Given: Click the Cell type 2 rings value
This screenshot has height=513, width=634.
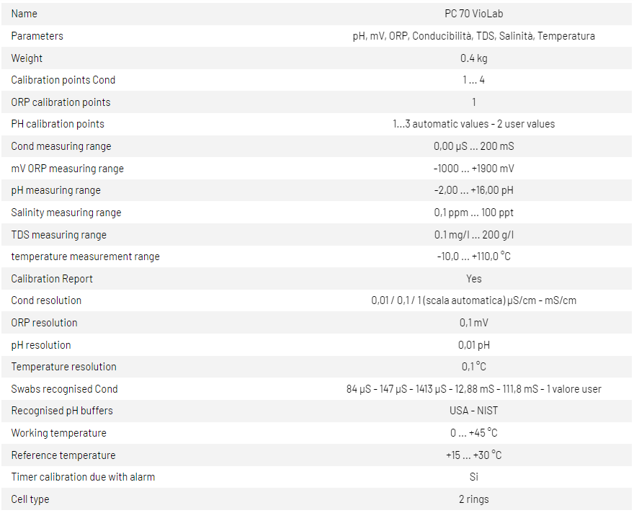Looking at the screenshot, I should click(x=473, y=499).
